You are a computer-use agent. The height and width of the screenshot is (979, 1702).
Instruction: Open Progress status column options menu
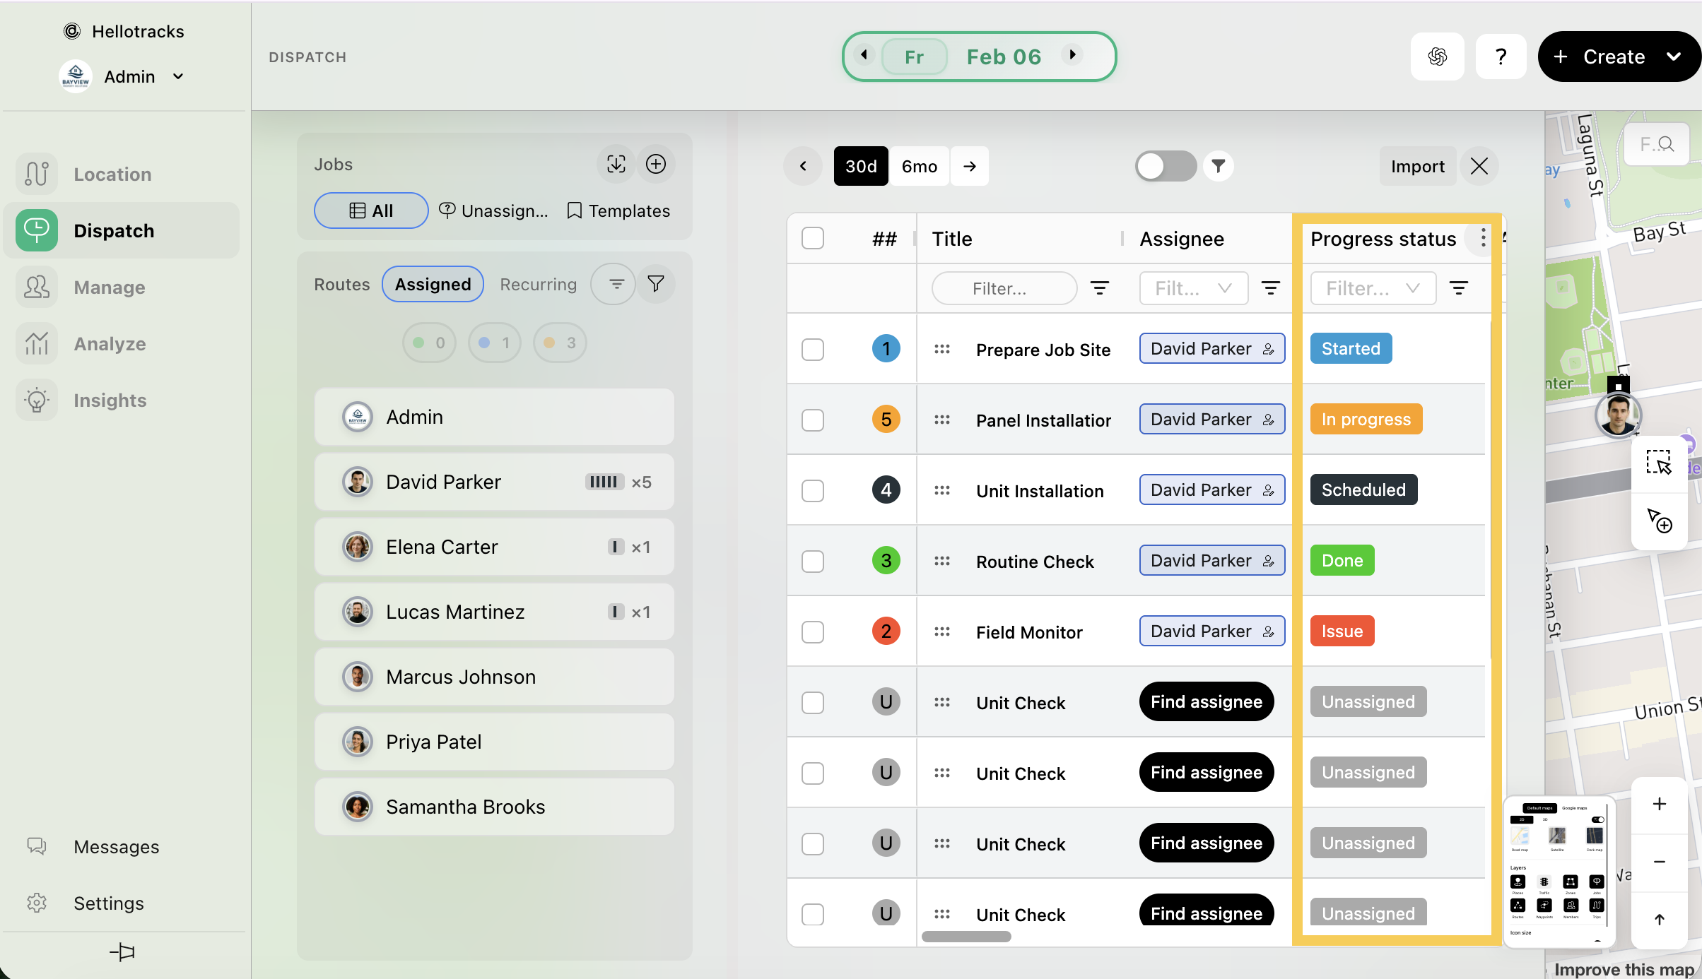point(1483,238)
